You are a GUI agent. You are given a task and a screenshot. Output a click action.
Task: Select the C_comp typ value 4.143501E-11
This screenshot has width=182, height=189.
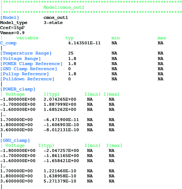coord(84,43)
